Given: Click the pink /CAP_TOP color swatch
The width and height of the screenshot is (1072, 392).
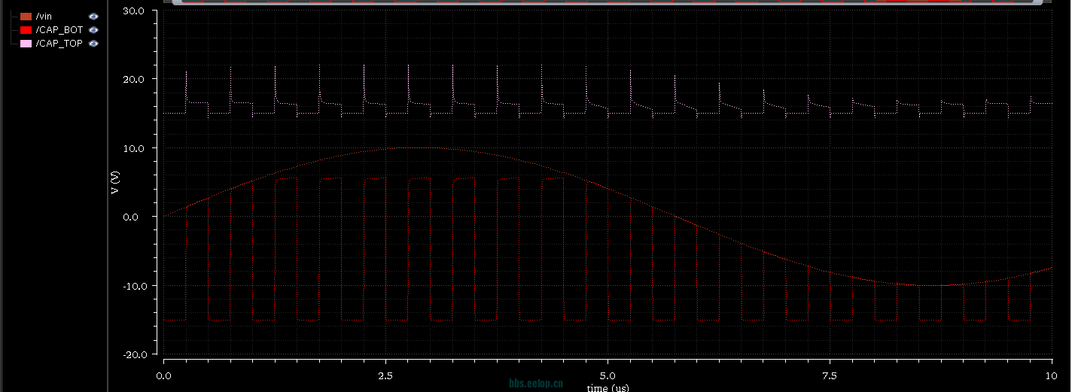Looking at the screenshot, I should 26,44.
